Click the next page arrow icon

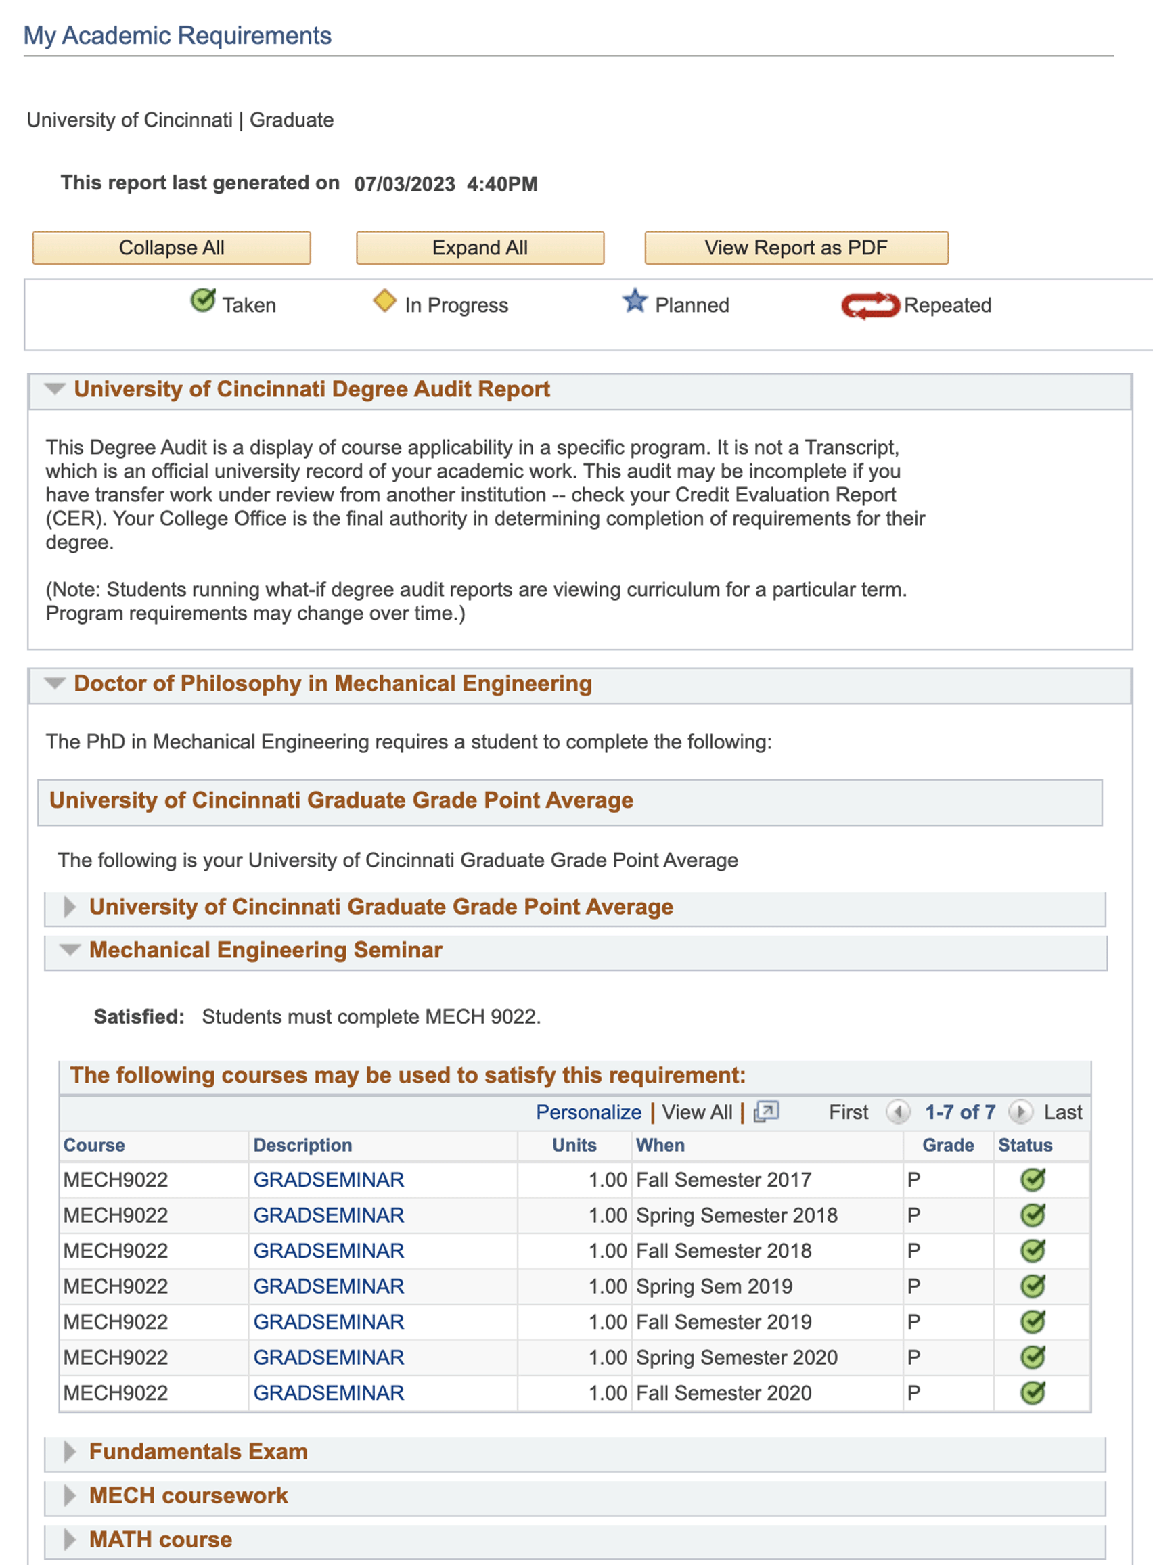coord(1020,1112)
